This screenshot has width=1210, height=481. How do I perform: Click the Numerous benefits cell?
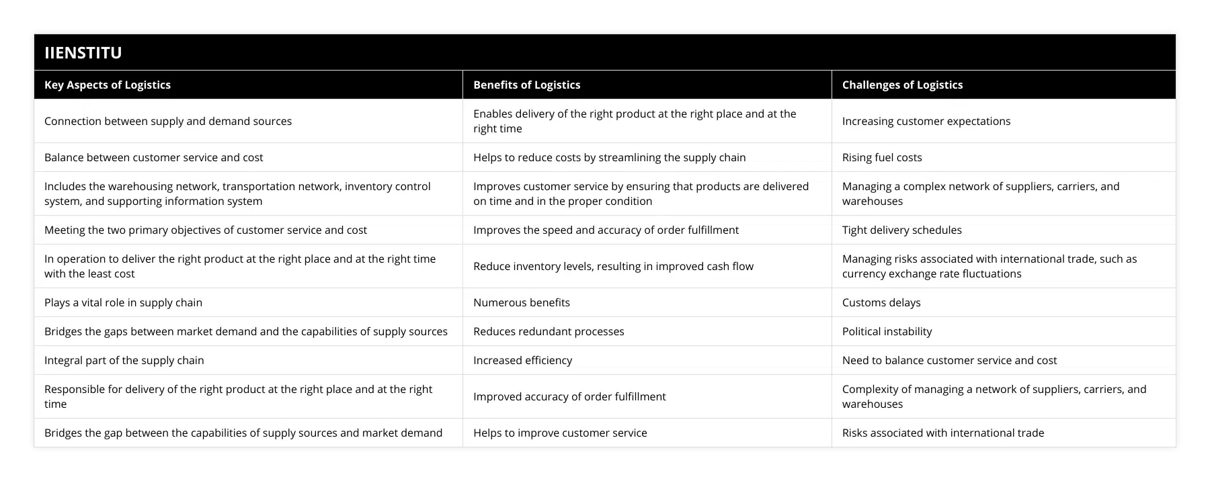pyautogui.click(x=522, y=302)
